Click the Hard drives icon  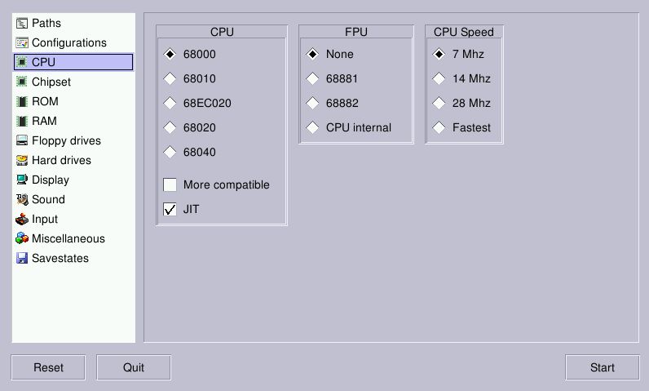(x=22, y=160)
